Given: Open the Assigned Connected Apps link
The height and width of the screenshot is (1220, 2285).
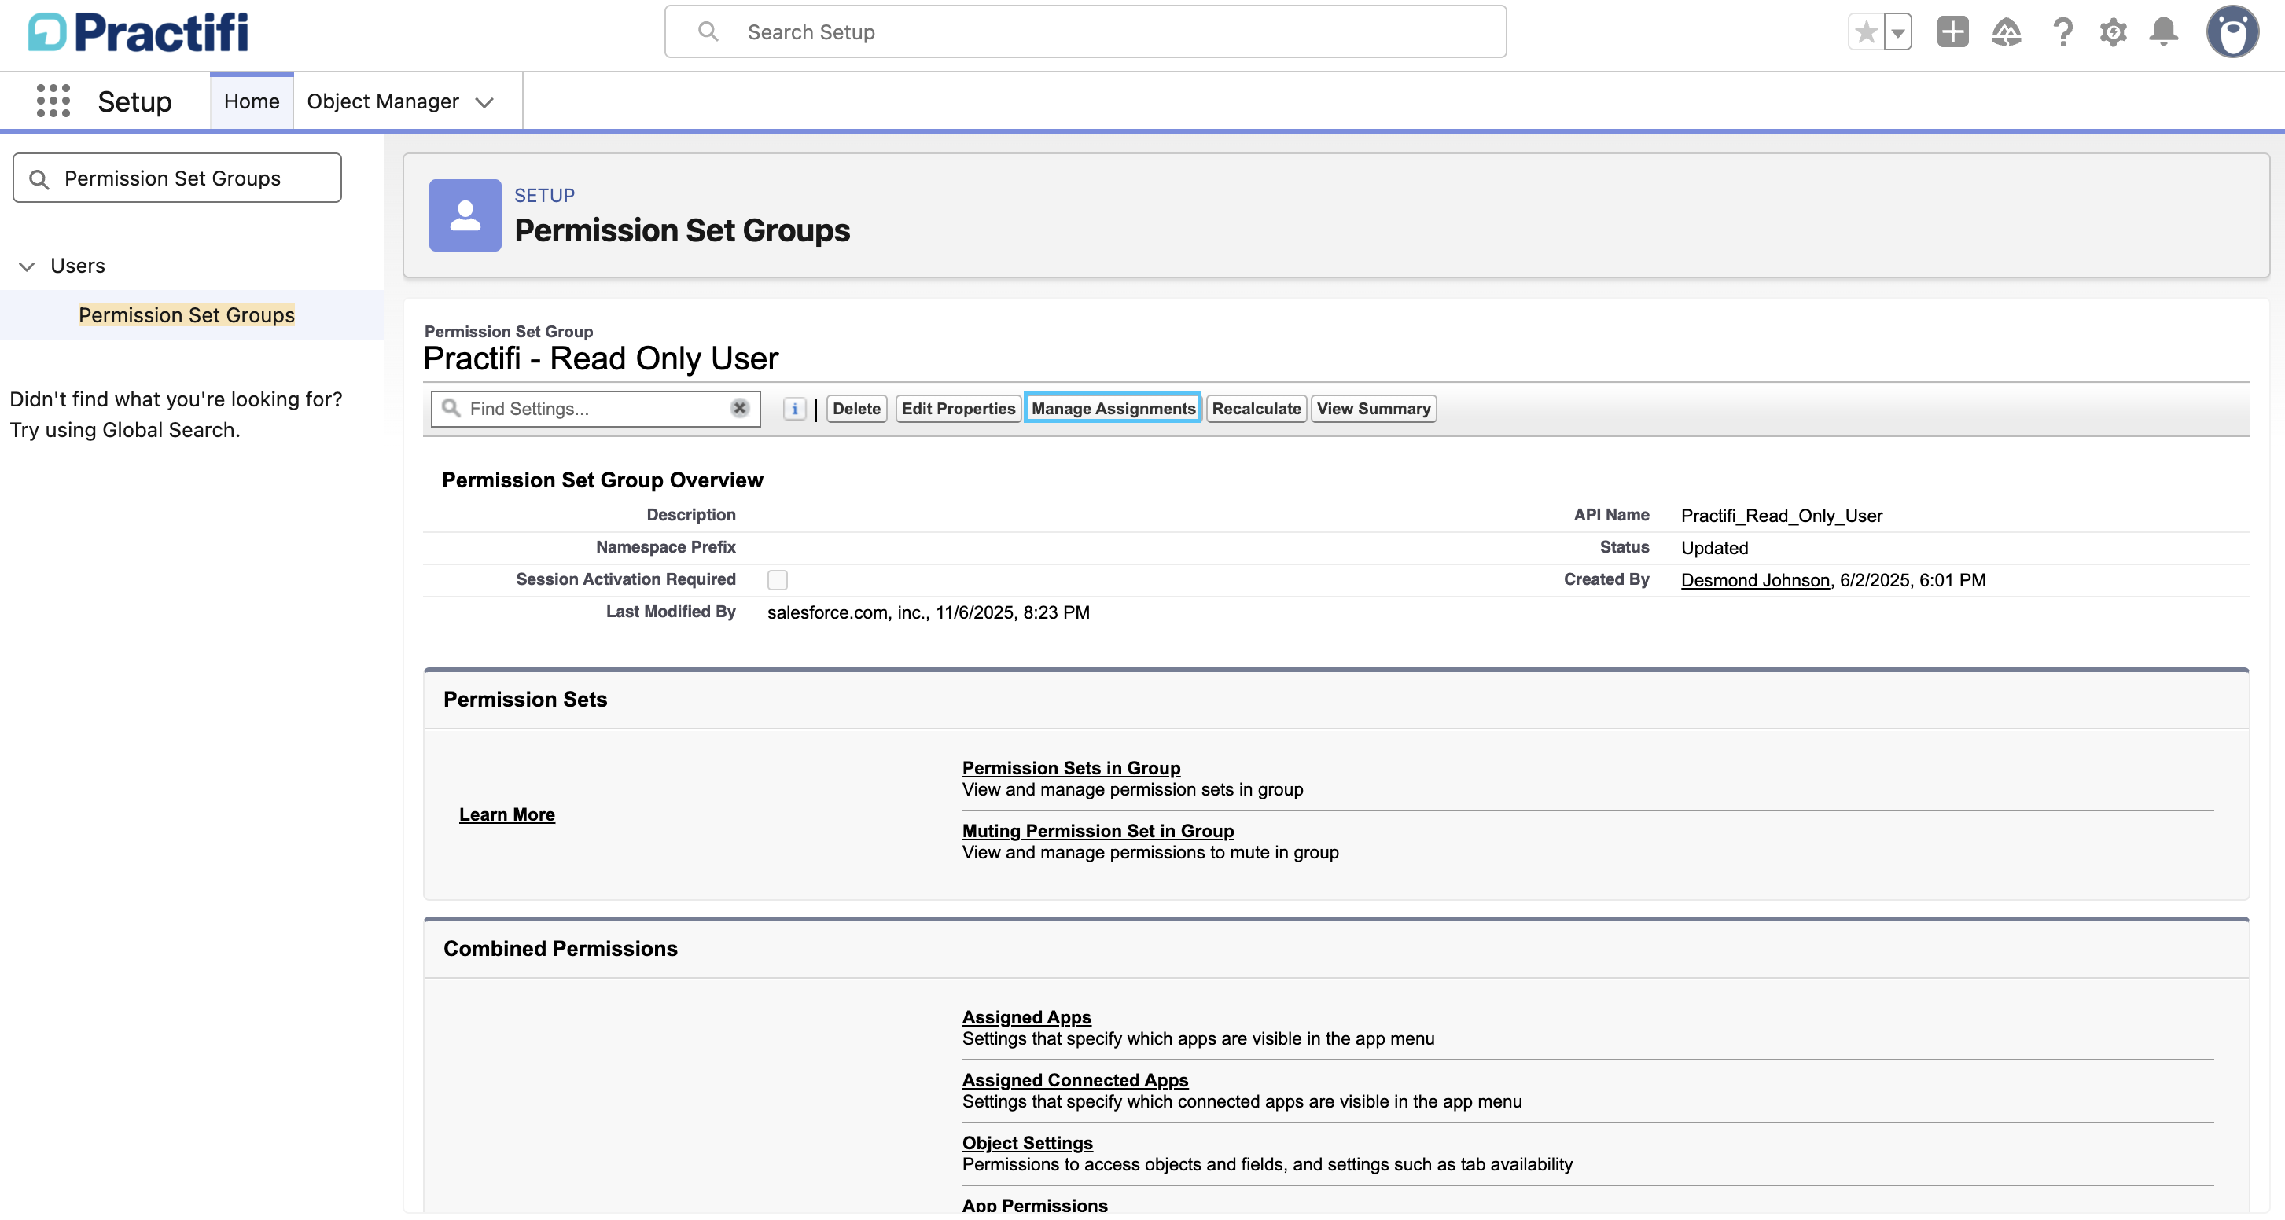Looking at the screenshot, I should coord(1075,1080).
